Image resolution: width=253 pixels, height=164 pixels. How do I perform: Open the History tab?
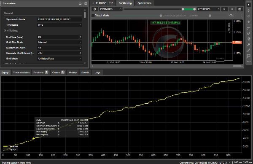(73, 73)
